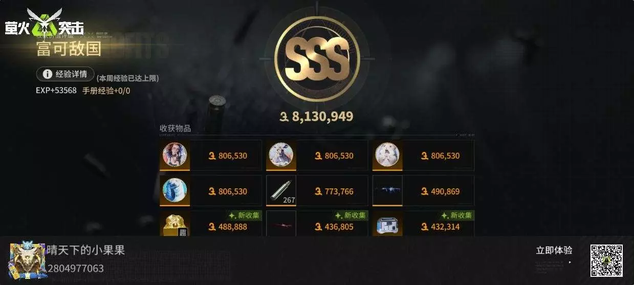Click the 收获物品 section header
The width and height of the screenshot is (634, 285).
point(176,128)
